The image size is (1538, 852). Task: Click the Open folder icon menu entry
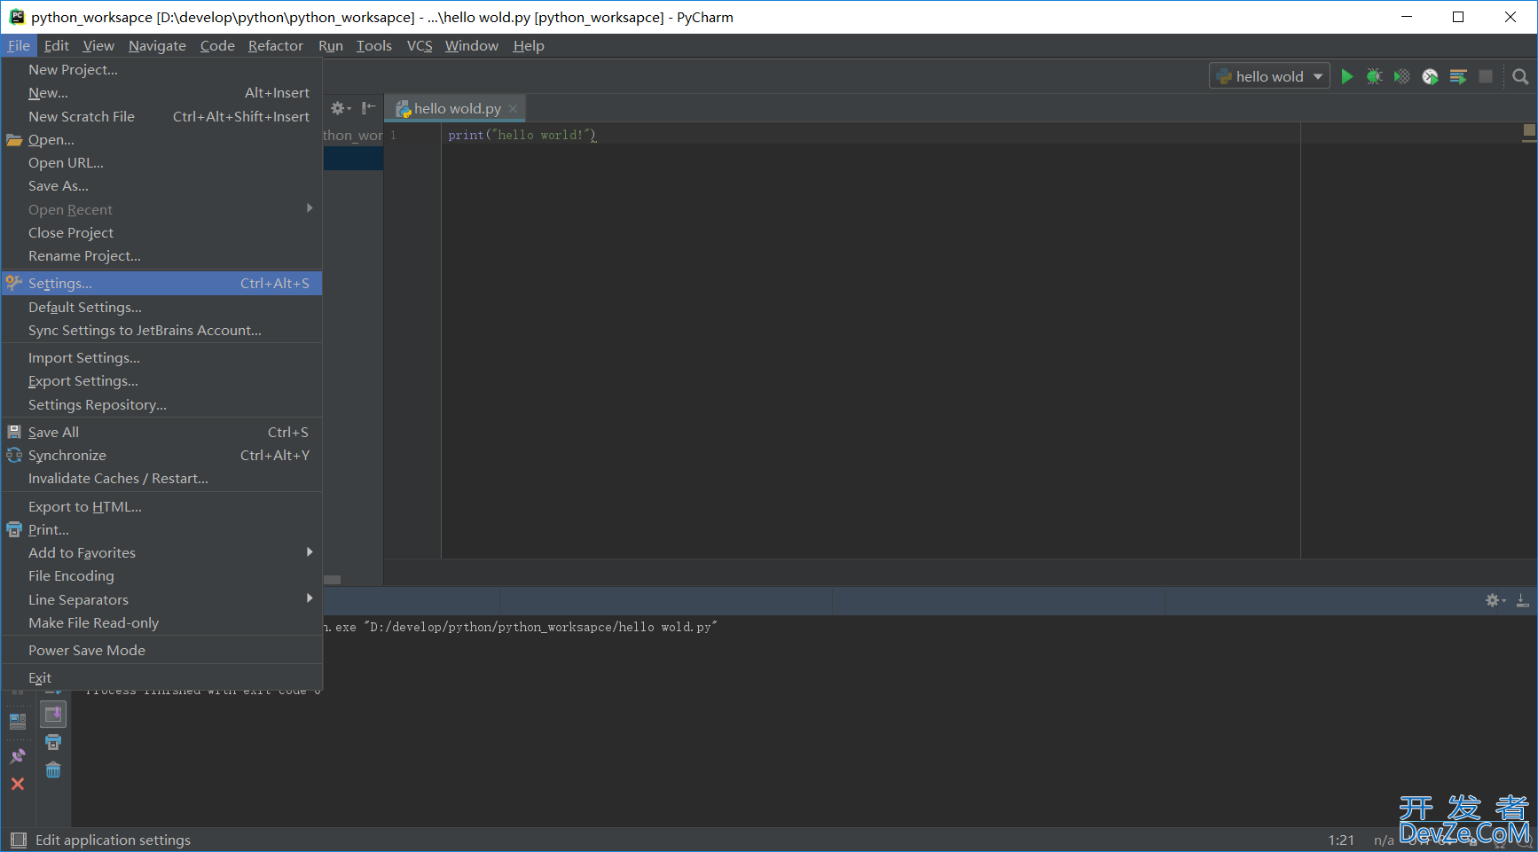point(161,140)
